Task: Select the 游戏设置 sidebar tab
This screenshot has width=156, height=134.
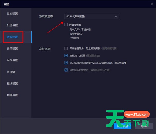Action: tap(12, 37)
